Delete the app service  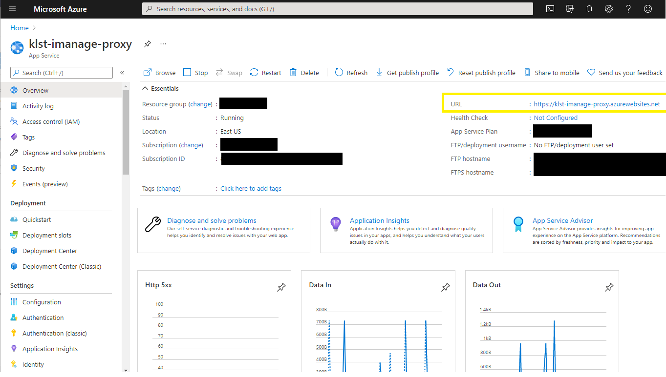pos(304,73)
